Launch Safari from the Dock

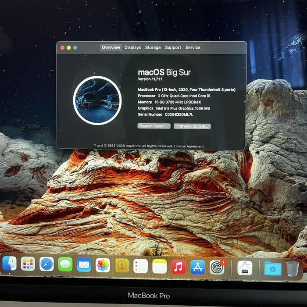pos(46,264)
